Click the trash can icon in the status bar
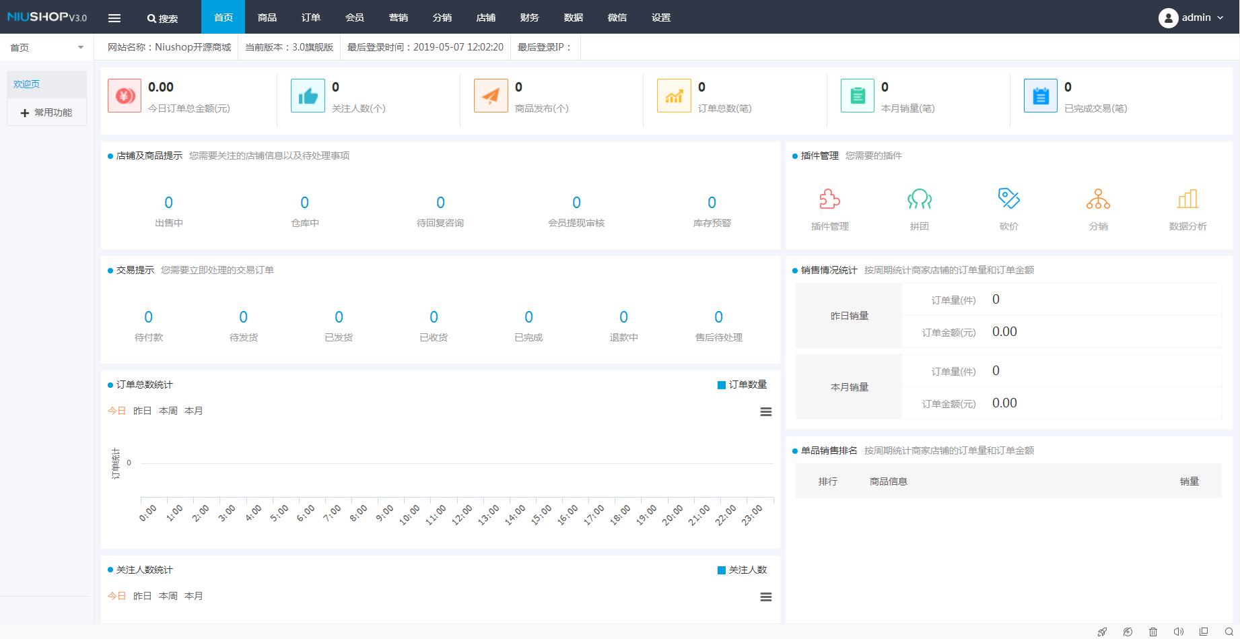 pos(1153,632)
